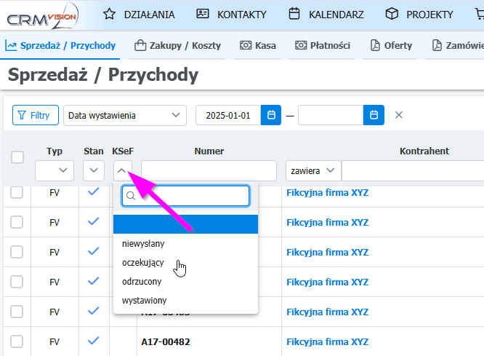
Task: Click the star icon next to Działania
Action: 109,14
